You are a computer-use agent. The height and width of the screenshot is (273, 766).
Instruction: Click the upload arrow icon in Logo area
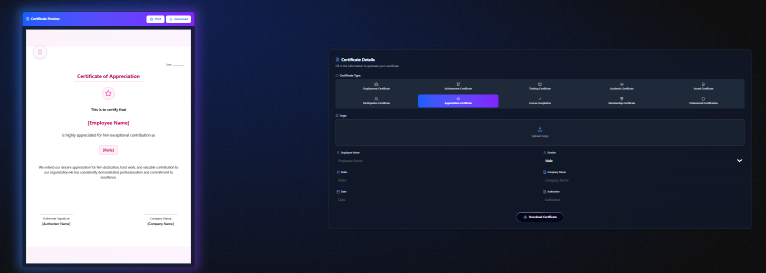click(539, 129)
